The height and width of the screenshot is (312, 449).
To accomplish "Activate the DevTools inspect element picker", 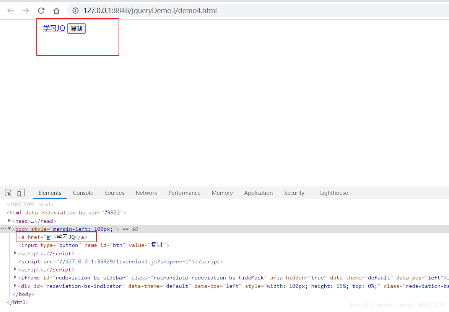I will click(8, 193).
